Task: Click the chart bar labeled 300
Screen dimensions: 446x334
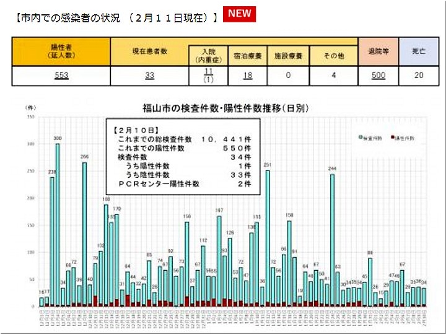Action: (x=58, y=223)
